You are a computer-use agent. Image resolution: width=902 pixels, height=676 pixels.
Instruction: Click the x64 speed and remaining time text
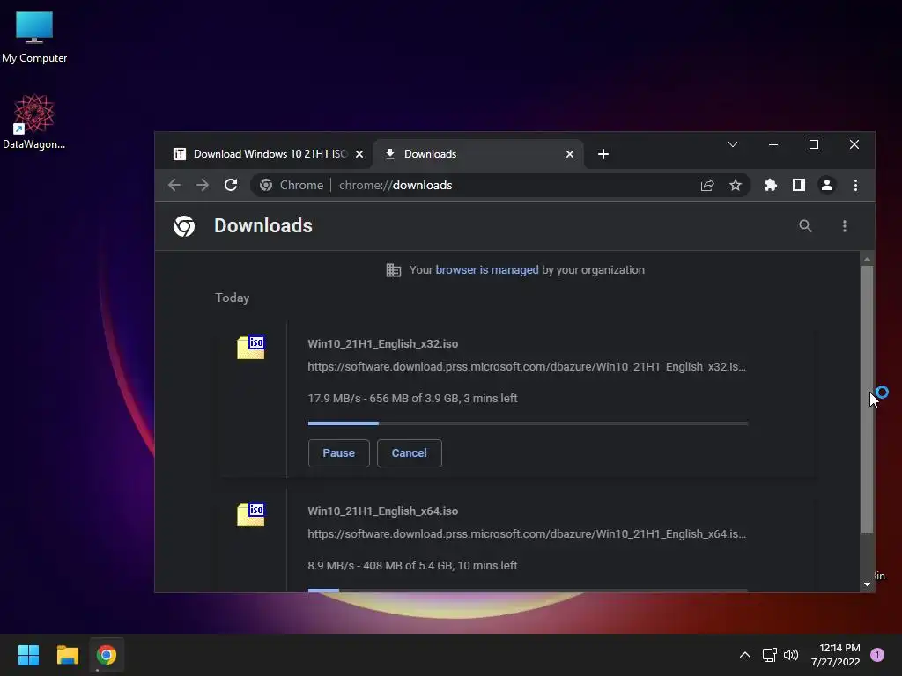(x=412, y=566)
